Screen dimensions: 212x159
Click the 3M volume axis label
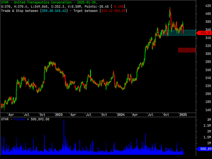[209, 120]
